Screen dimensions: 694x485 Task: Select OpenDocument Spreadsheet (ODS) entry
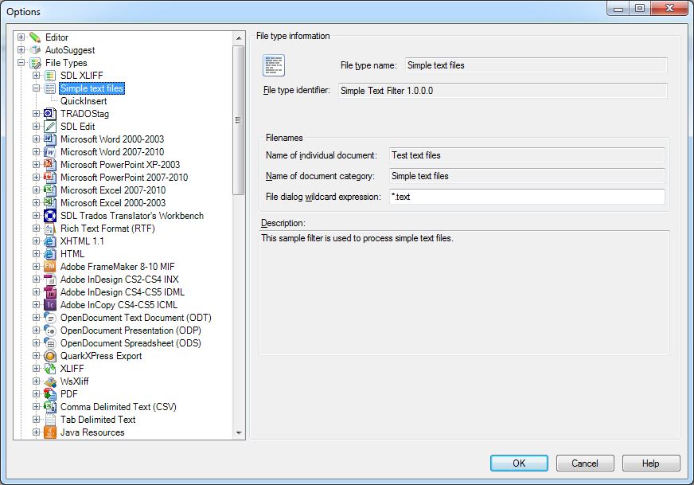[131, 343]
